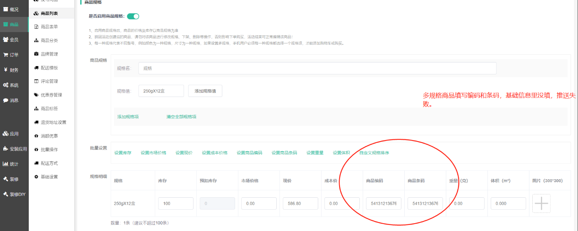Click the 系统 system gears icon

6,85
